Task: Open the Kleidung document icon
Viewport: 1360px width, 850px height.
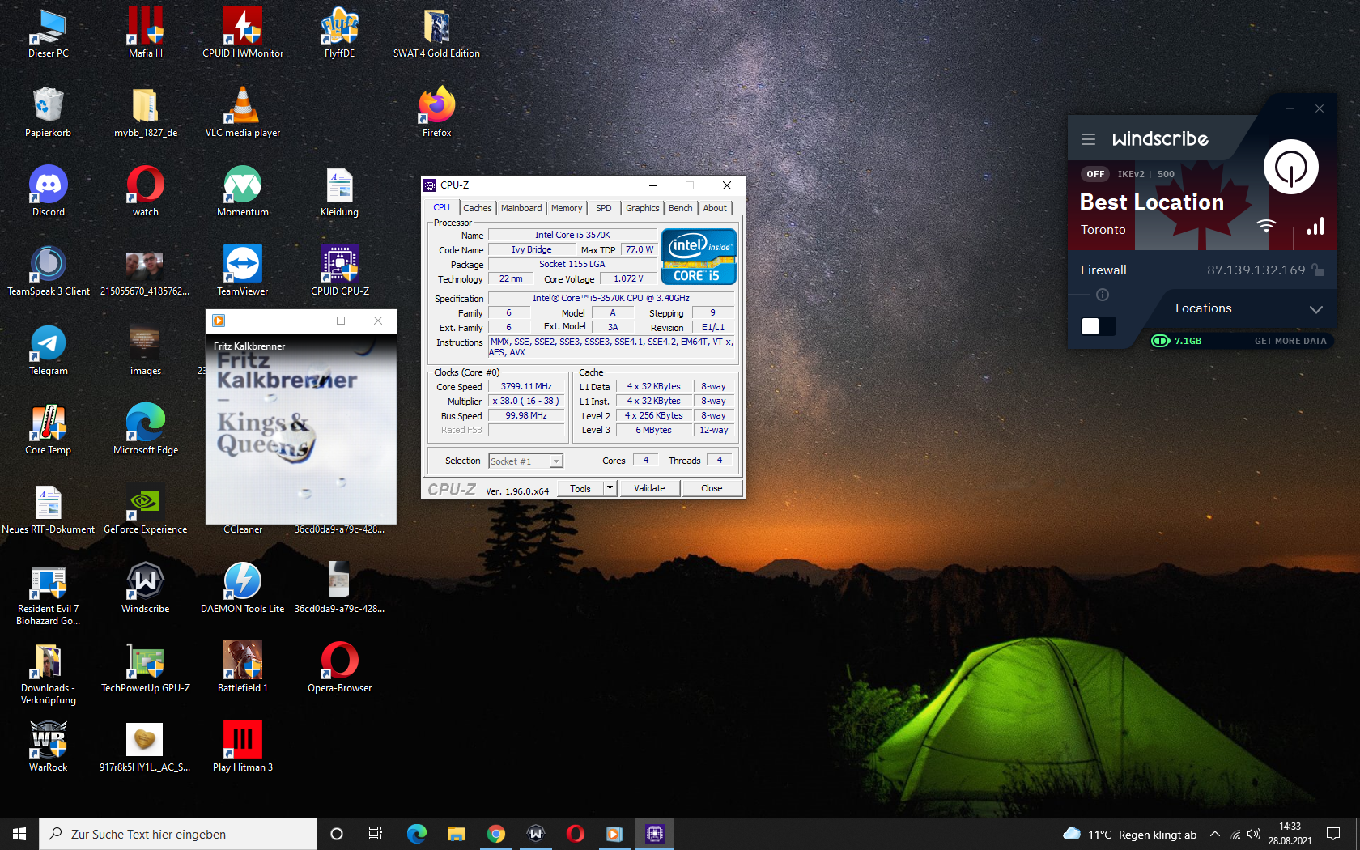Action: [x=339, y=192]
